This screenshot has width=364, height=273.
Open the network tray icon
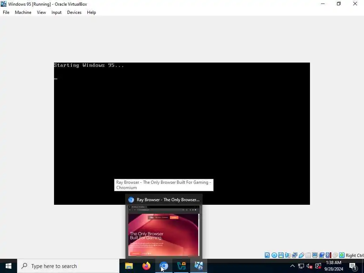301,266
